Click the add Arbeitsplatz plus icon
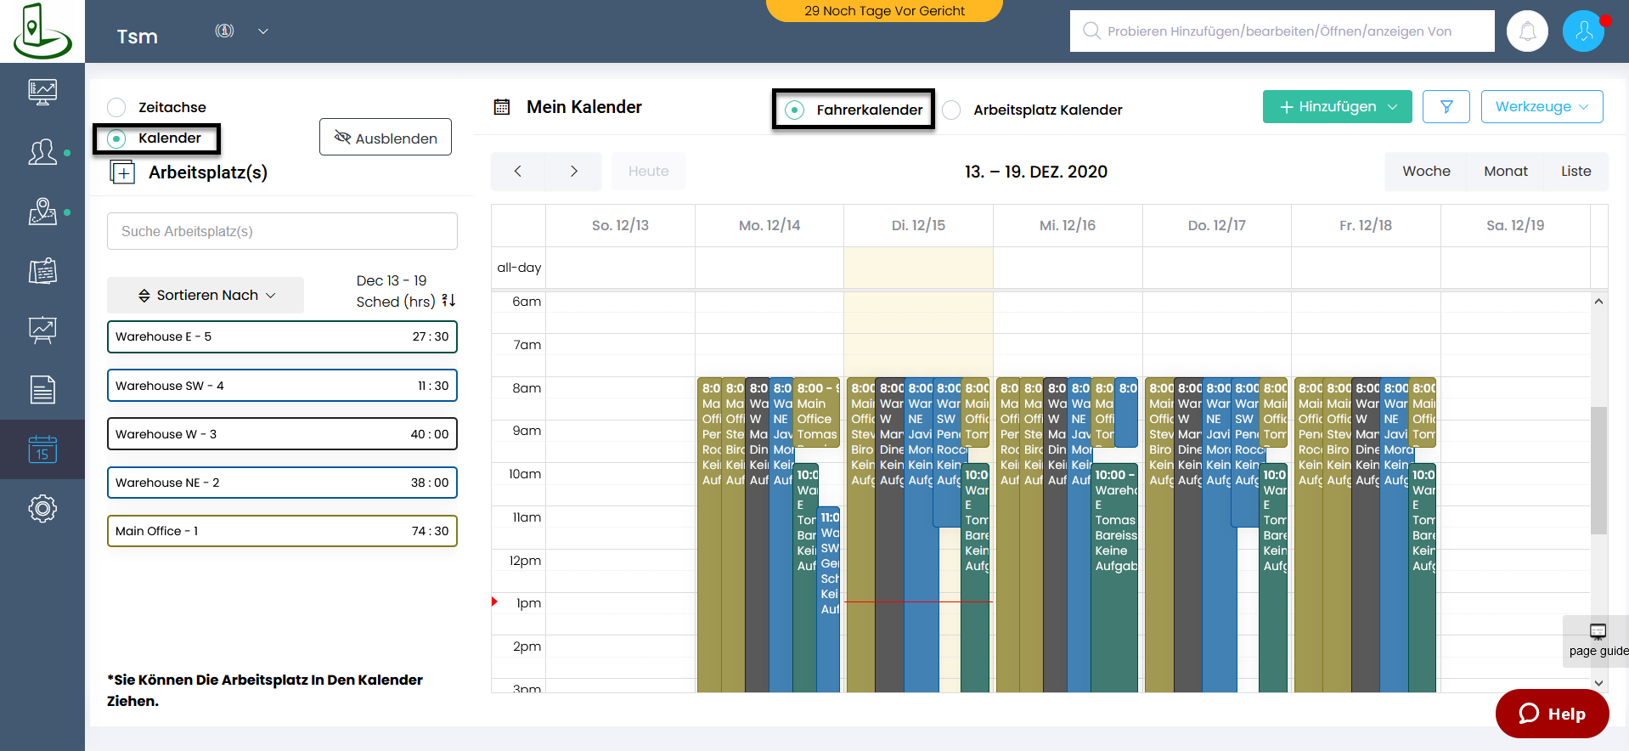 123,172
